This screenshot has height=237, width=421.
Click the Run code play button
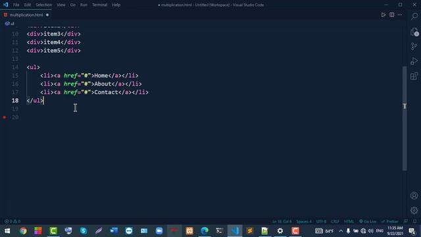pyautogui.click(x=383, y=14)
